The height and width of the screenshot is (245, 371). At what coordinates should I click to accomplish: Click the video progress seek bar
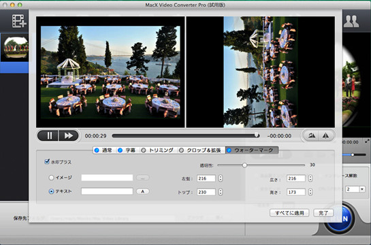186,135
